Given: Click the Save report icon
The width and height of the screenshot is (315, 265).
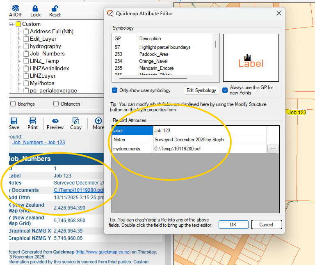Looking at the screenshot, I should (14, 121).
